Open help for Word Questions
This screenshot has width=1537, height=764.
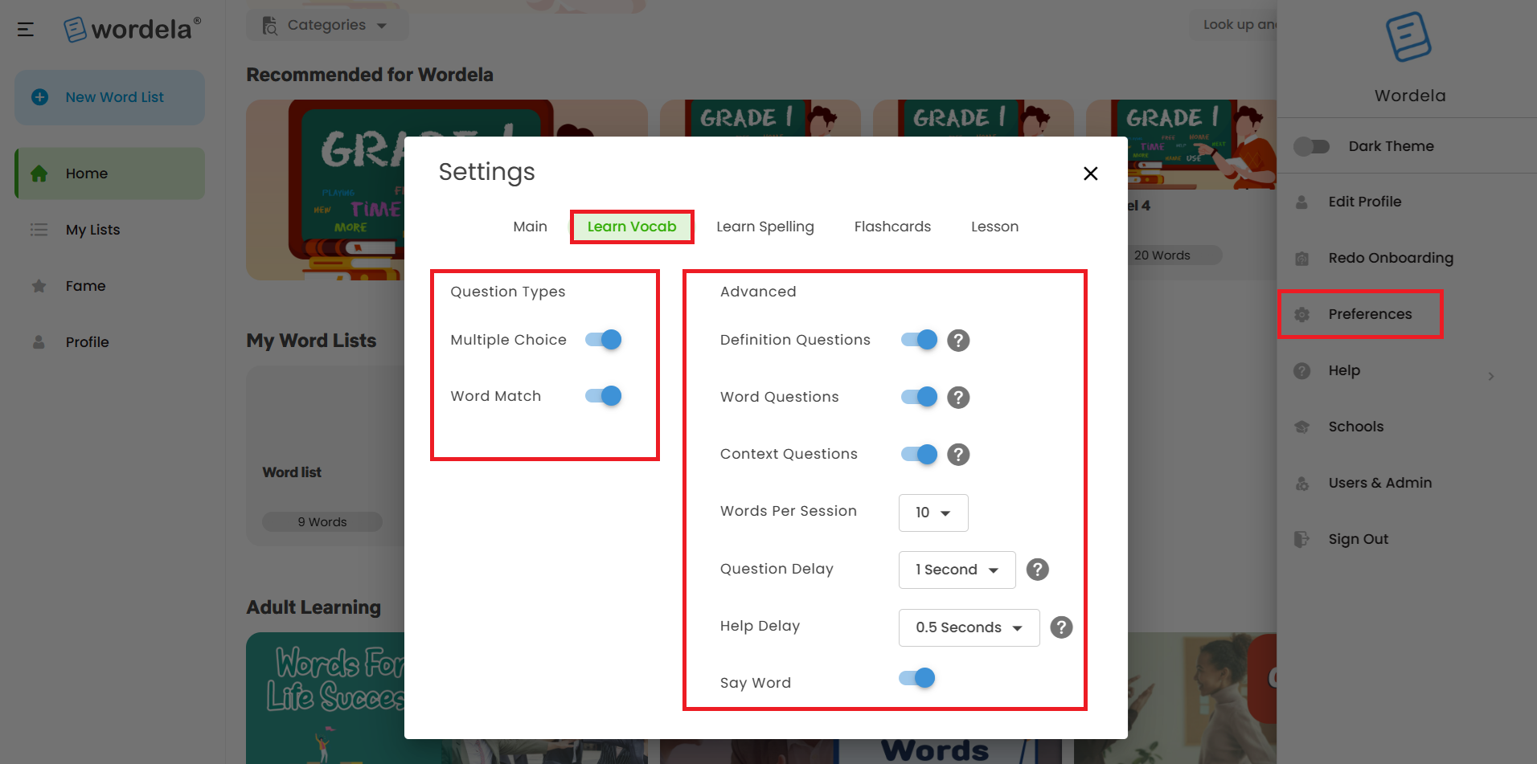958,398
